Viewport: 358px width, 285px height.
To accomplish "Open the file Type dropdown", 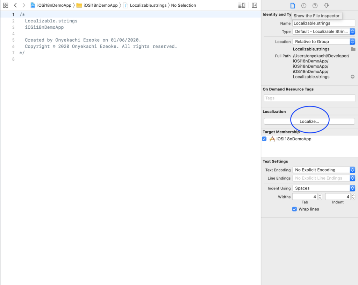I will (x=324, y=32).
